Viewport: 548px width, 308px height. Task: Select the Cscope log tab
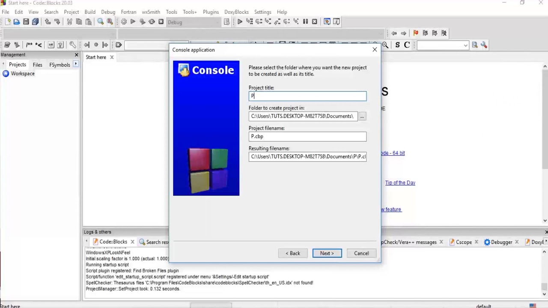pyautogui.click(x=464, y=242)
